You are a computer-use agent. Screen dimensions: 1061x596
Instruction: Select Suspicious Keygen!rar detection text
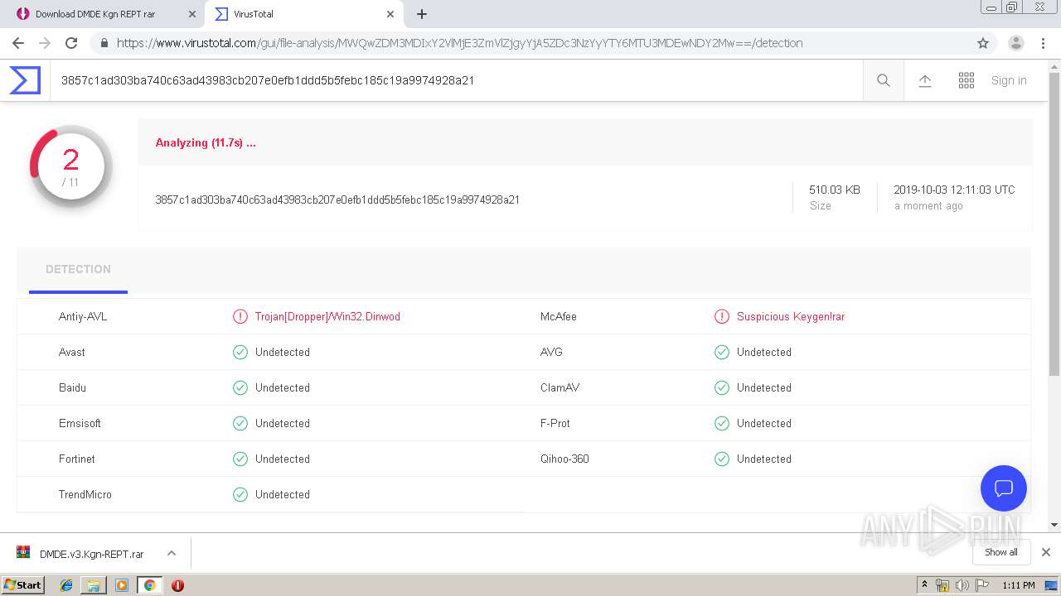pos(791,317)
